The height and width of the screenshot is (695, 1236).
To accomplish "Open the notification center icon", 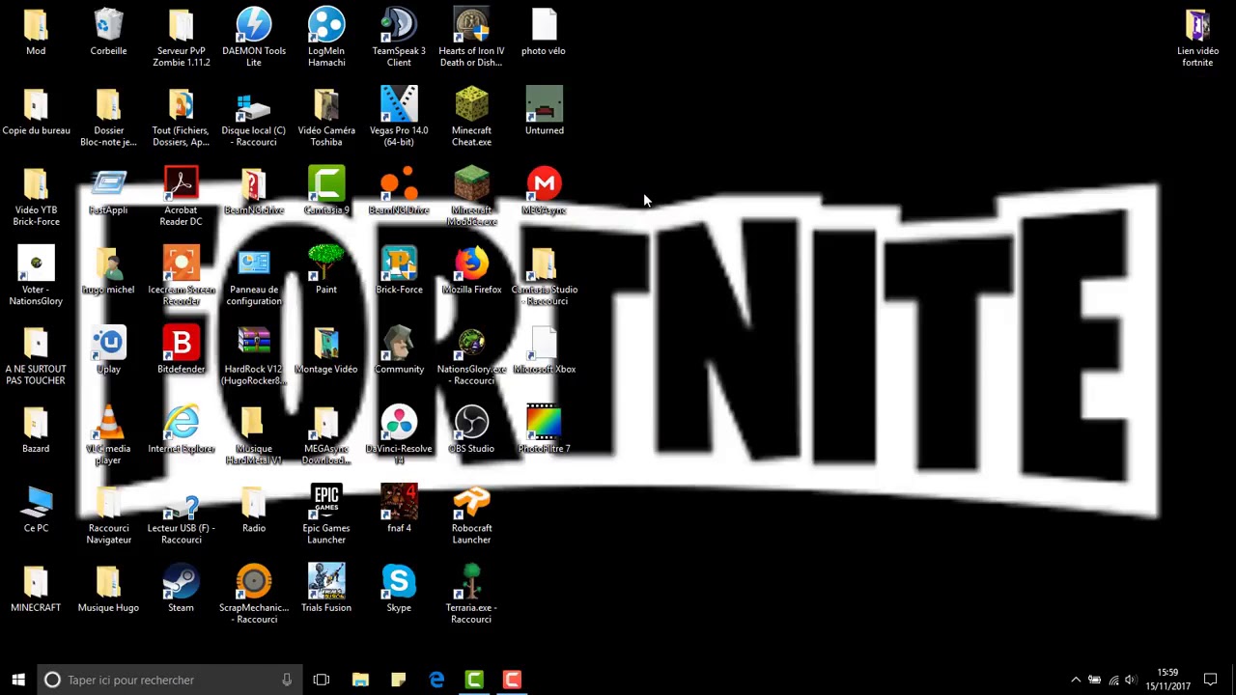I will [1210, 680].
